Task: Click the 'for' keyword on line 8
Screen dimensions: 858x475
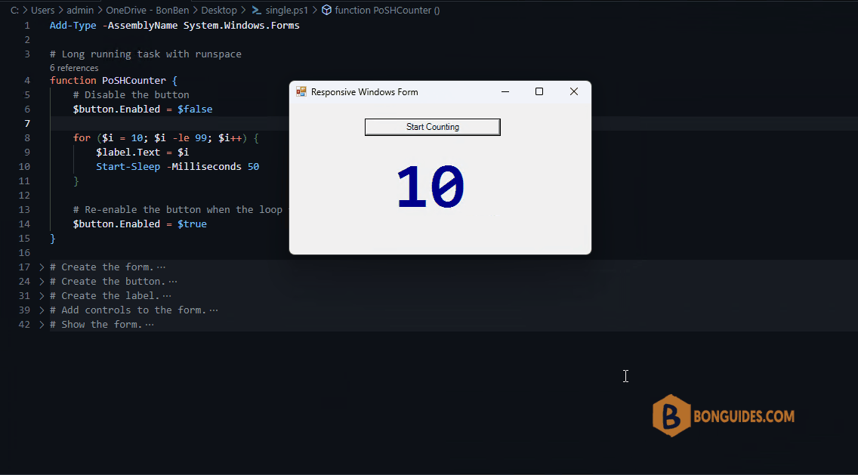Action: pos(82,137)
